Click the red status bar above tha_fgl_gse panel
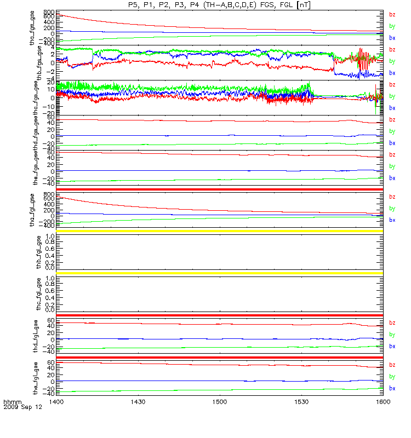This screenshot has width=411, height=438. pos(220,189)
